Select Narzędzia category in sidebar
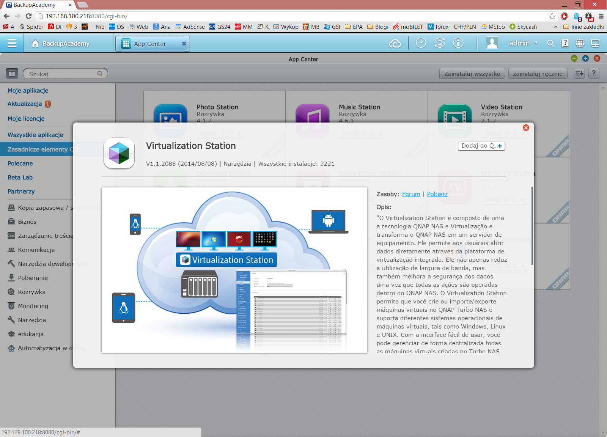Image resolution: width=607 pixels, height=437 pixels. point(27,320)
